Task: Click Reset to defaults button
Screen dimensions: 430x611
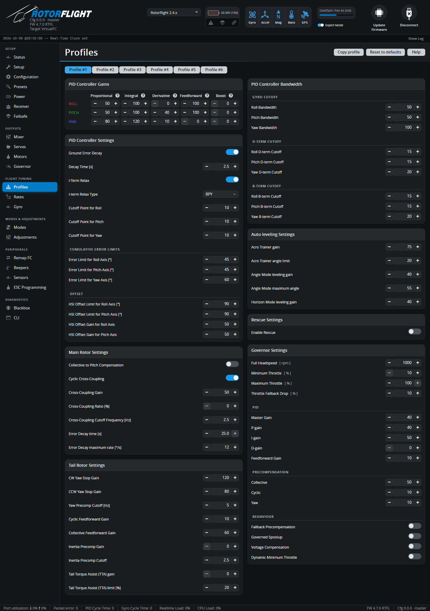Action: 386,52
